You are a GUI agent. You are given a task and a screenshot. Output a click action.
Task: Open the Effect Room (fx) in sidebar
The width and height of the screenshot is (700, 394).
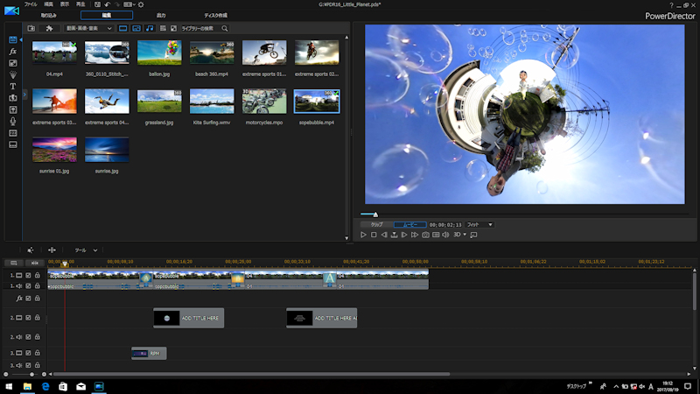tap(13, 52)
